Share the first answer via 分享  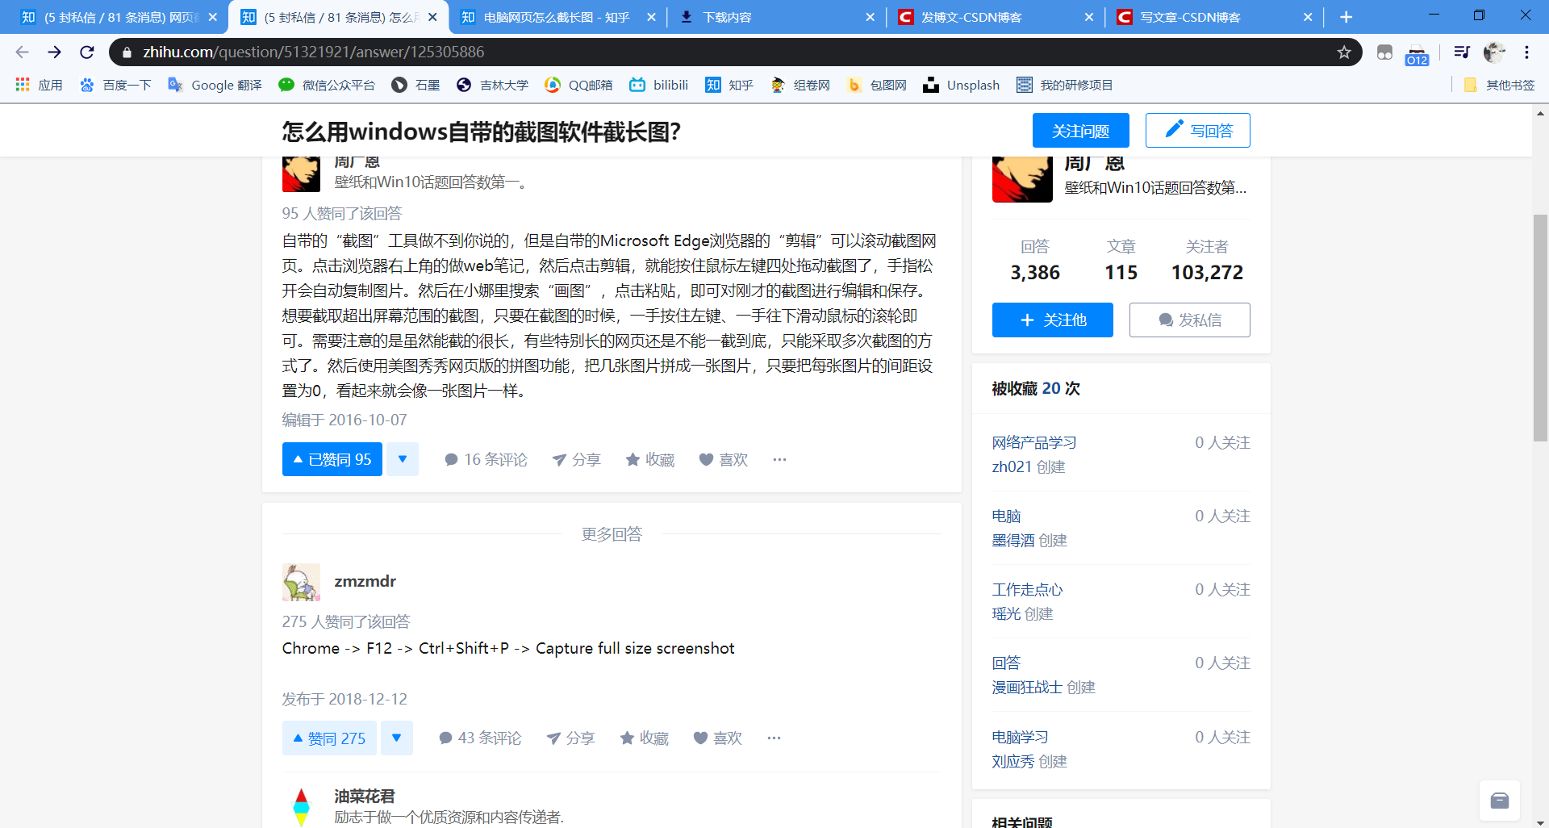pyautogui.click(x=576, y=459)
